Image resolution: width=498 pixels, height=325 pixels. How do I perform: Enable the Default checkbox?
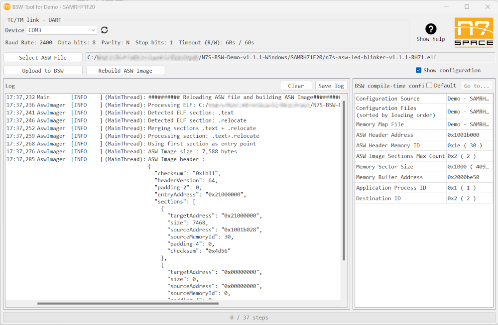click(429, 86)
